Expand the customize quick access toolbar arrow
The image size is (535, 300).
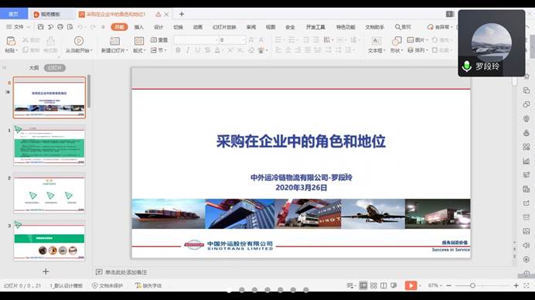(x=103, y=27)
